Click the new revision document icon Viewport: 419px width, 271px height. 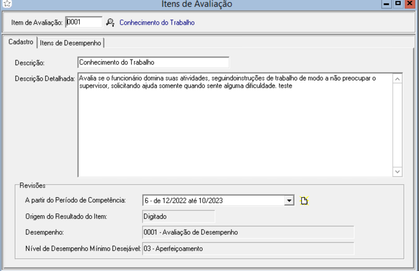click(304, 201)
